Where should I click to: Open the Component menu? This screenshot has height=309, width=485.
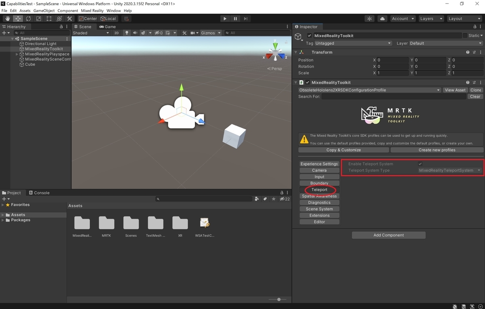[68, 10]
